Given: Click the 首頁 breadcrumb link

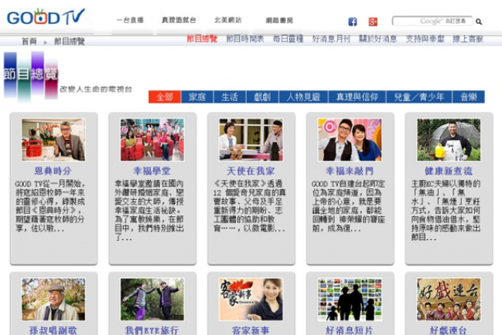Looking at the screenshot, I should pos(29,41).
